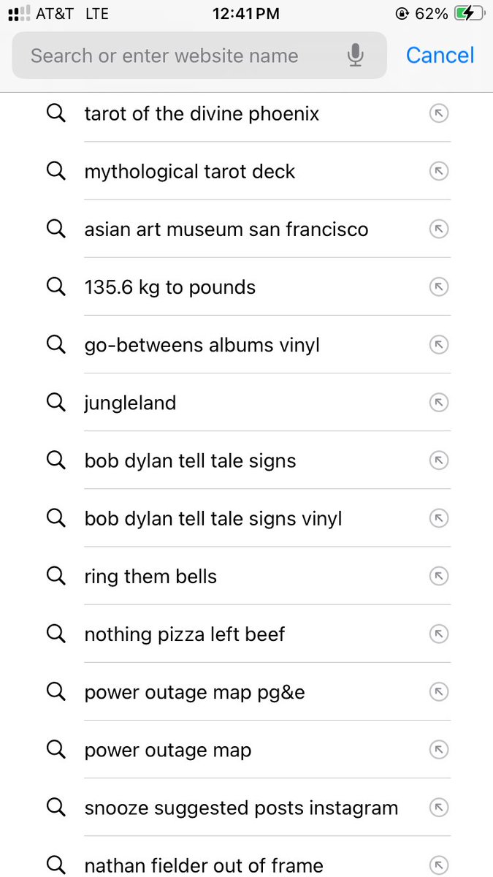Tap the fill arrow next to '135.6 kg to pounds'
The width and height of the screenshot is (493, 877).
click(438, 286)
